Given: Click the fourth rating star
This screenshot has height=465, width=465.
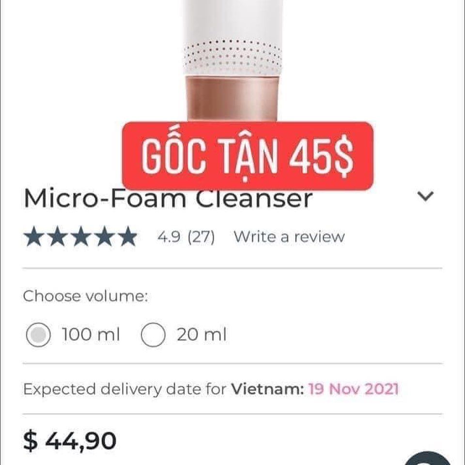Looking at the screenshot, I should click(x=105, y=236).
